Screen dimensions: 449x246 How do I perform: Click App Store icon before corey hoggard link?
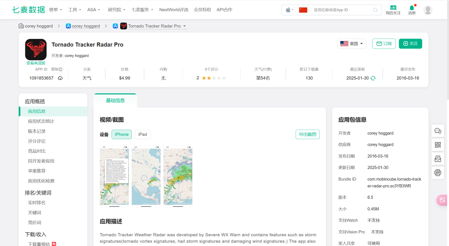68,26
